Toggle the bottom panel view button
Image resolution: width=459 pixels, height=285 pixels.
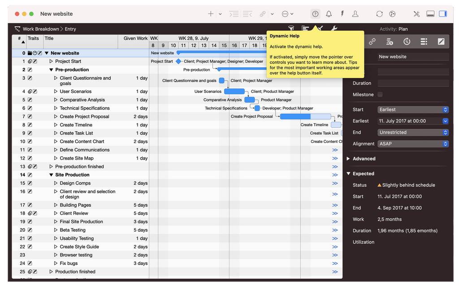430,14
